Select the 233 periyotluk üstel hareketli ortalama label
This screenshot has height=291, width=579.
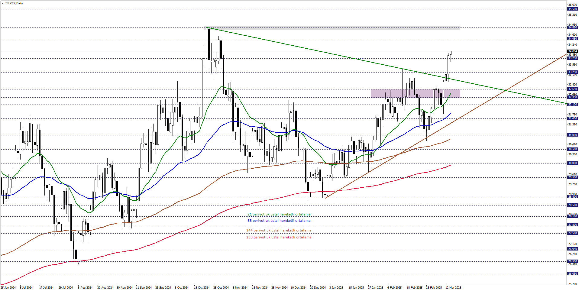coord(279,237)
